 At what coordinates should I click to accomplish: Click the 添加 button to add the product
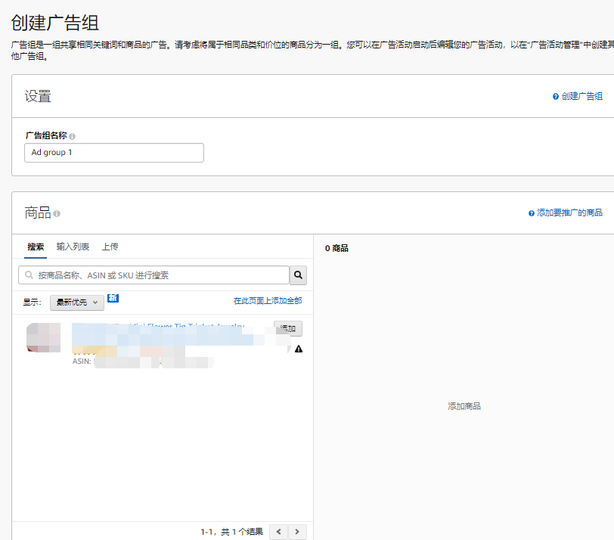287,328
